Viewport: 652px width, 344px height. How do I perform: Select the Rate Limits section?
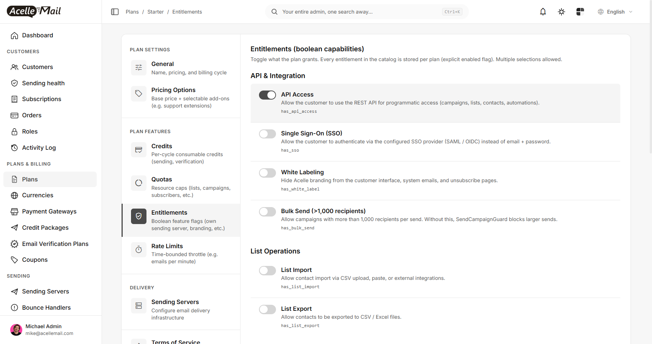coord(181,253)
